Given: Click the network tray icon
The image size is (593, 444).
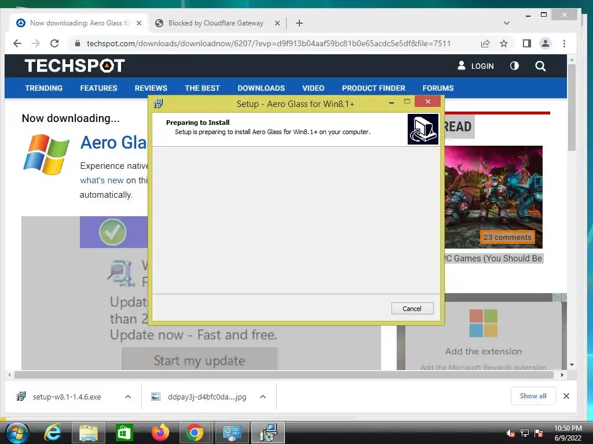Looking at the screenshot, I should (x=525, y=433).
